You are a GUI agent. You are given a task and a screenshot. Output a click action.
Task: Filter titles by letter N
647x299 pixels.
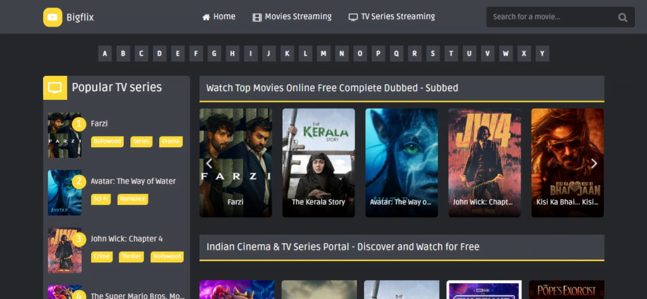coord(342,54)
